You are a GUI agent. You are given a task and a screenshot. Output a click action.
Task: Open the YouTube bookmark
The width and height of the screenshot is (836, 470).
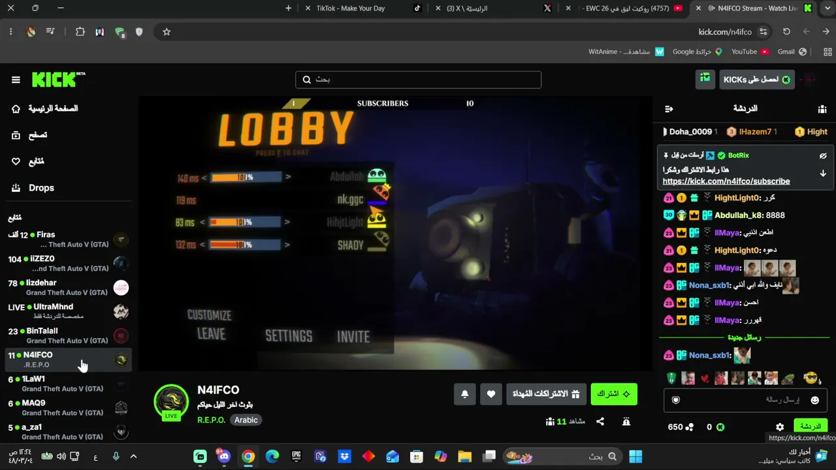click(750, 52)
